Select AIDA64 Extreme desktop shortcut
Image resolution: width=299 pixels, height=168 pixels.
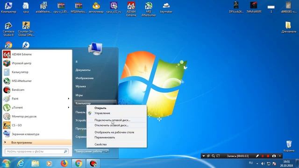point(131,9)
